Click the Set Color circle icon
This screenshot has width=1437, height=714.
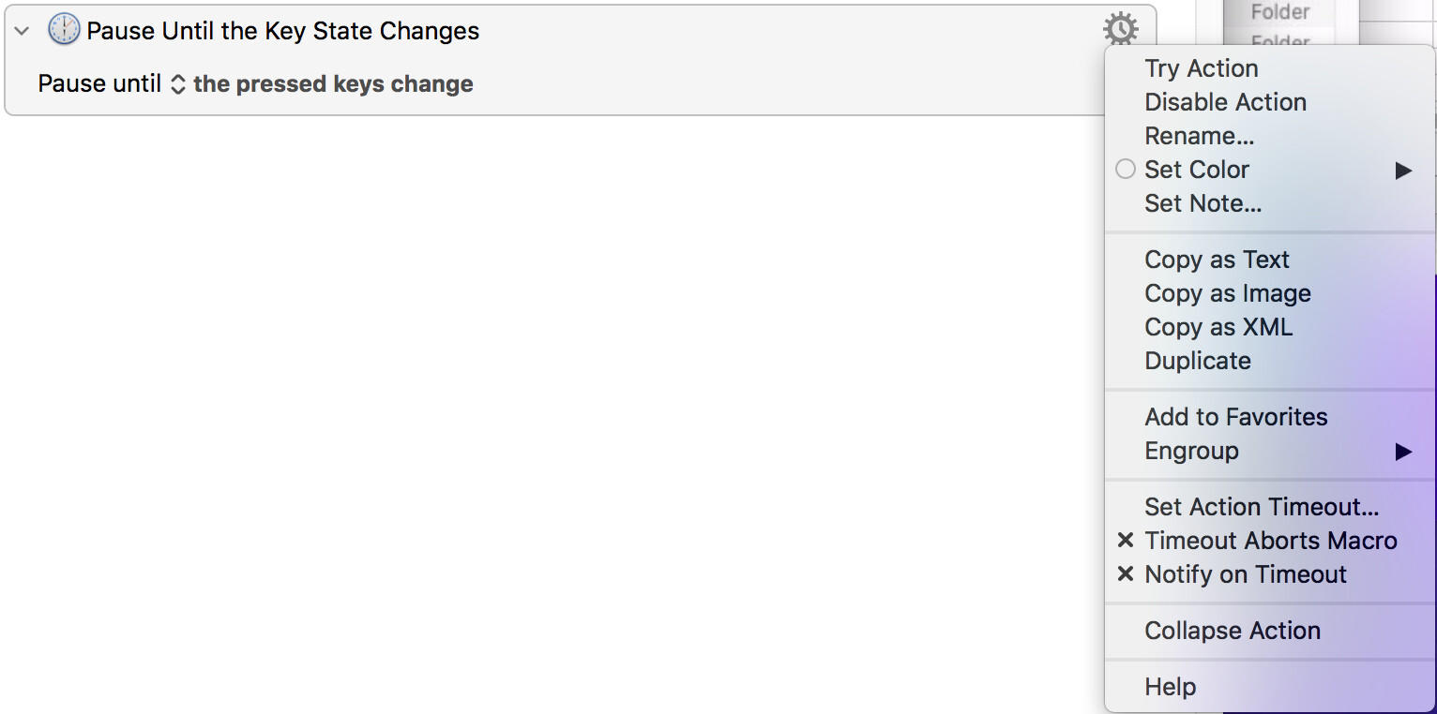click(1126, 170)
